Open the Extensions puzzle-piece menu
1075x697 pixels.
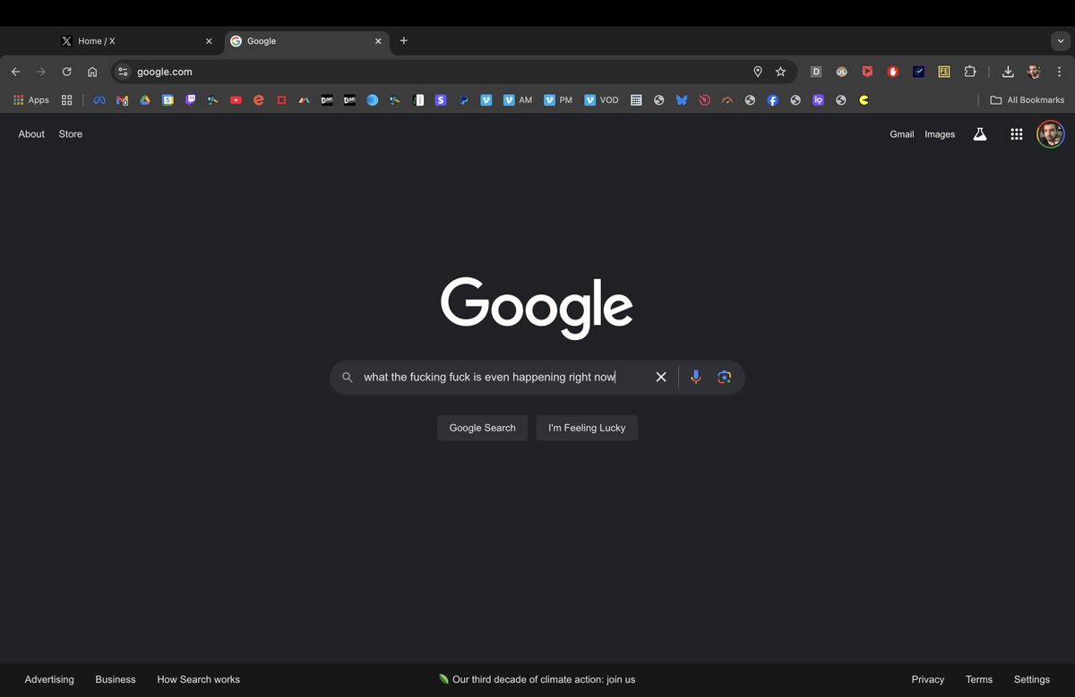tap(970, 72)
